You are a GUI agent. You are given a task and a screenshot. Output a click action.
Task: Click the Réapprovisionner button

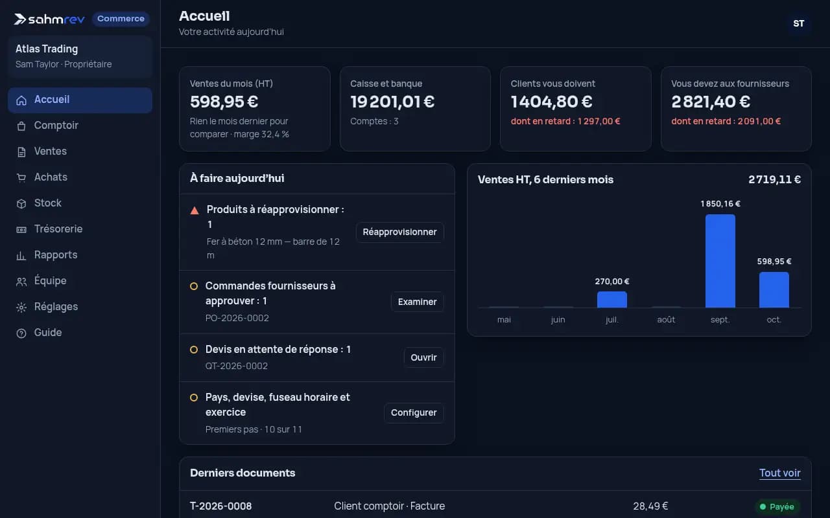400,232
